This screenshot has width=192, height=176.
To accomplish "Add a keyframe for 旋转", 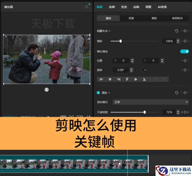I will click(x=185, y=70).
